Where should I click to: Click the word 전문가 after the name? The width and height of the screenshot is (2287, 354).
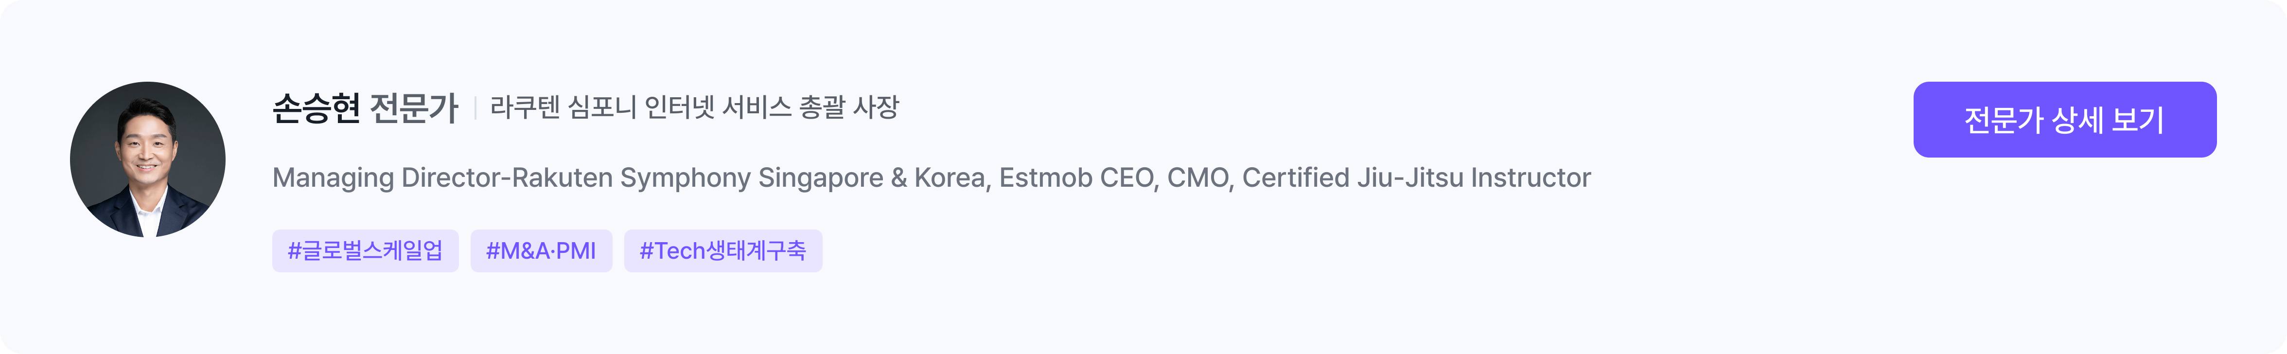coord(414,108)
